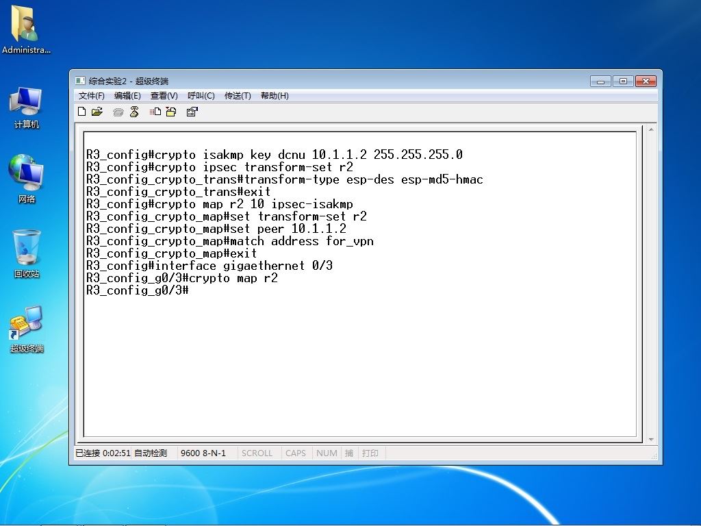Open the 文件(F) menu
Viewport: 701px width, 526px height.
pyautogui.click(x=92, y=96)
